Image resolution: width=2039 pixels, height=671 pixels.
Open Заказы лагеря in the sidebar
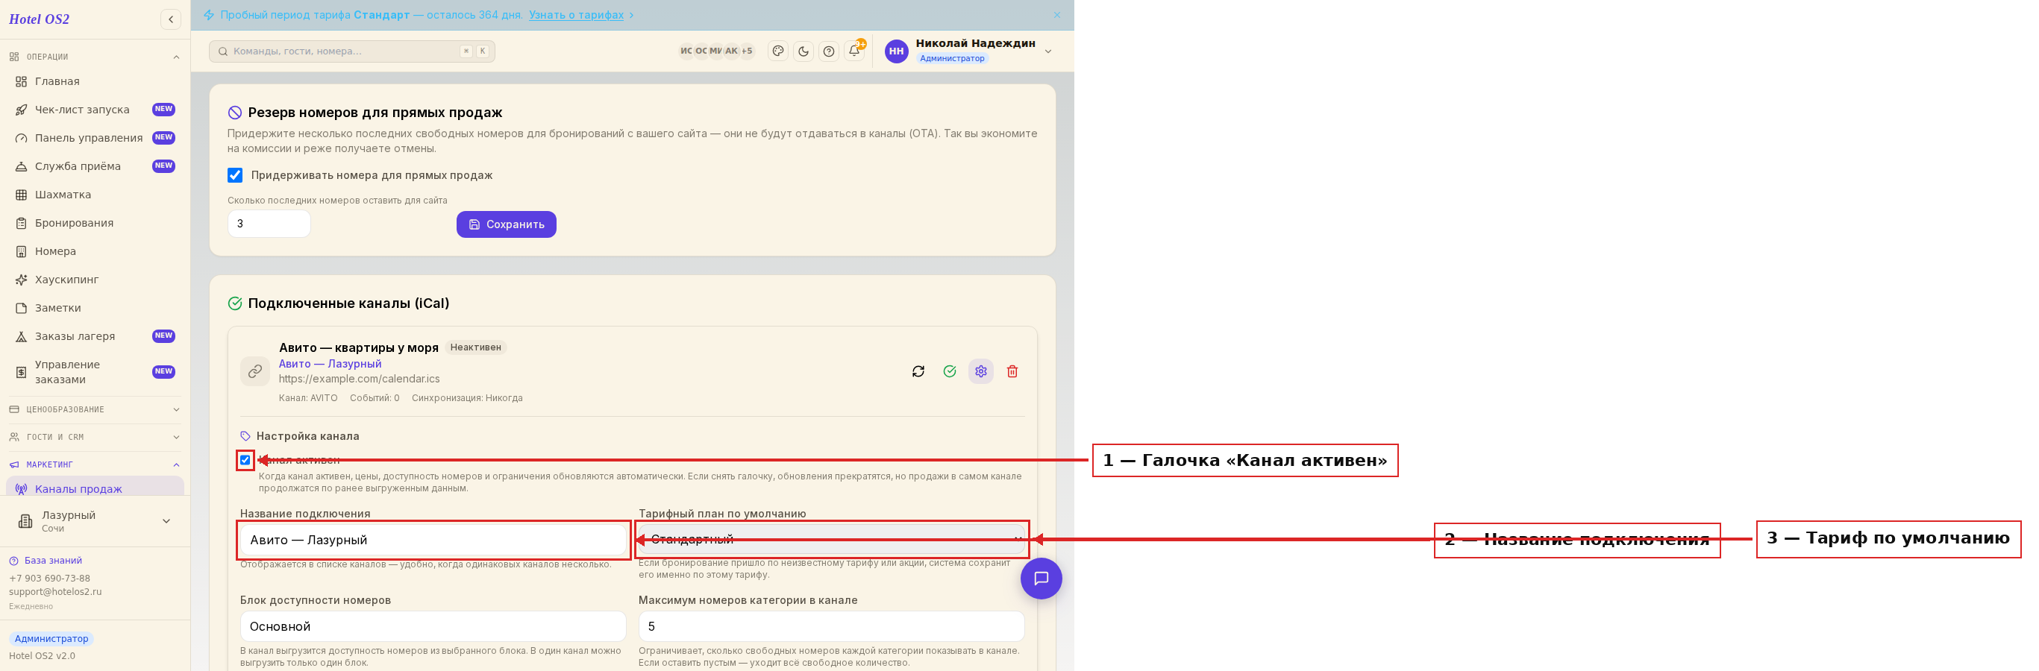click(95, 336)
